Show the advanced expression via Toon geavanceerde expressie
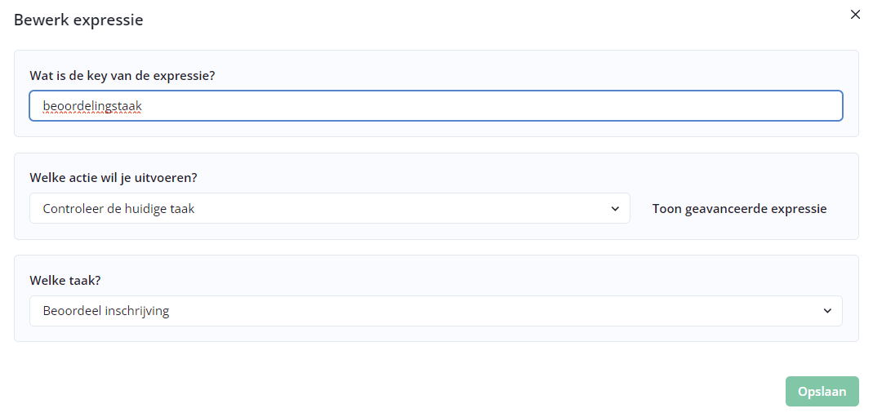Screen dimensions: 873x413 (x=739, y=208)
